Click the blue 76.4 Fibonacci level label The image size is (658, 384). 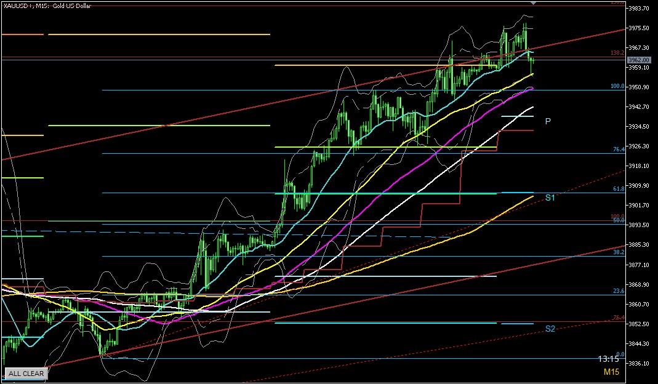tap(619, 150)
